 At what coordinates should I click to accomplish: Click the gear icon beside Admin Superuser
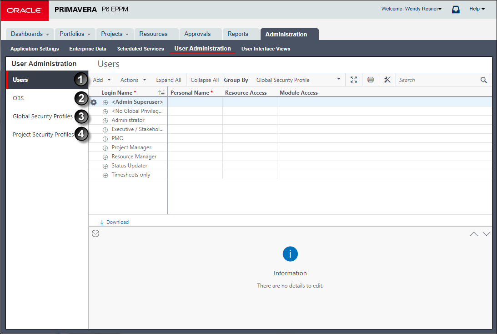click(x=94, y=102)
